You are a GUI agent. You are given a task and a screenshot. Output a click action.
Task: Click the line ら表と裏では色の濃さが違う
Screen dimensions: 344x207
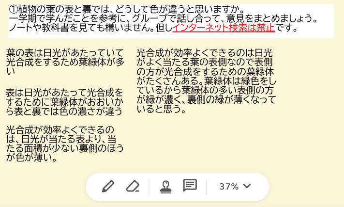[64, 111]
